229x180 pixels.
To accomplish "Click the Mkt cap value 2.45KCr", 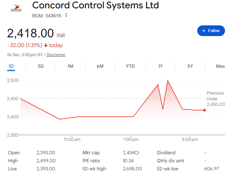I will [x=131, y=153].
